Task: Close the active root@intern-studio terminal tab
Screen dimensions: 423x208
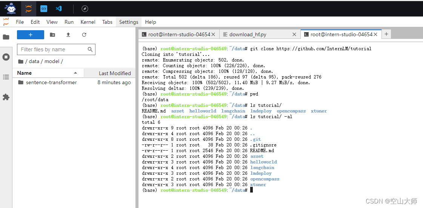Action: click(375, 34)
